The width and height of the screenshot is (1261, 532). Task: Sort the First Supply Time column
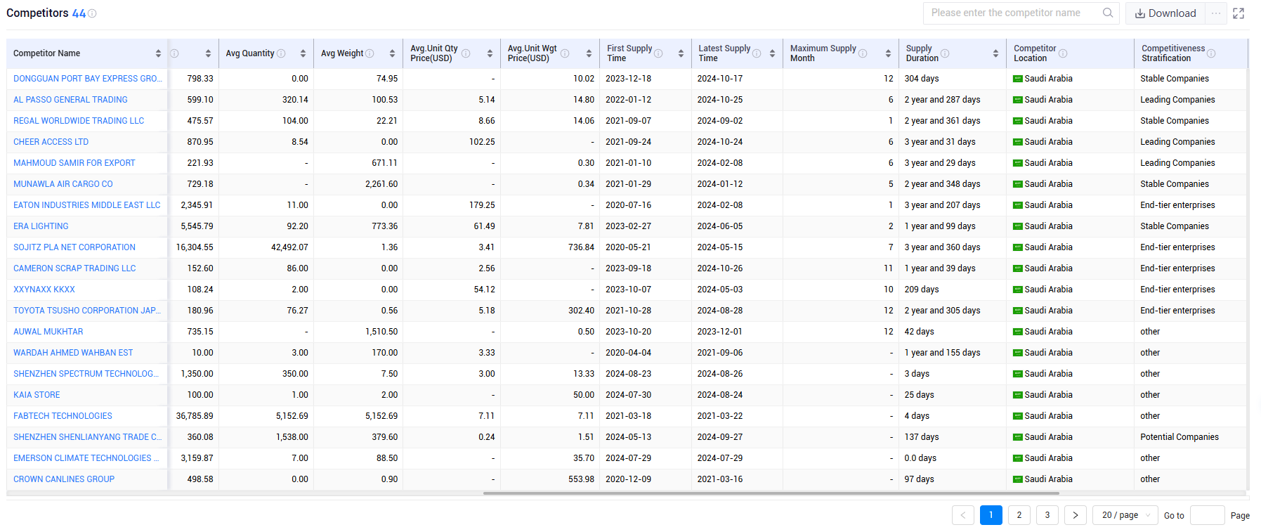click(x=681, y=53)
